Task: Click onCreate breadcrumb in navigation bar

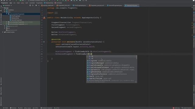Action: 58,3
